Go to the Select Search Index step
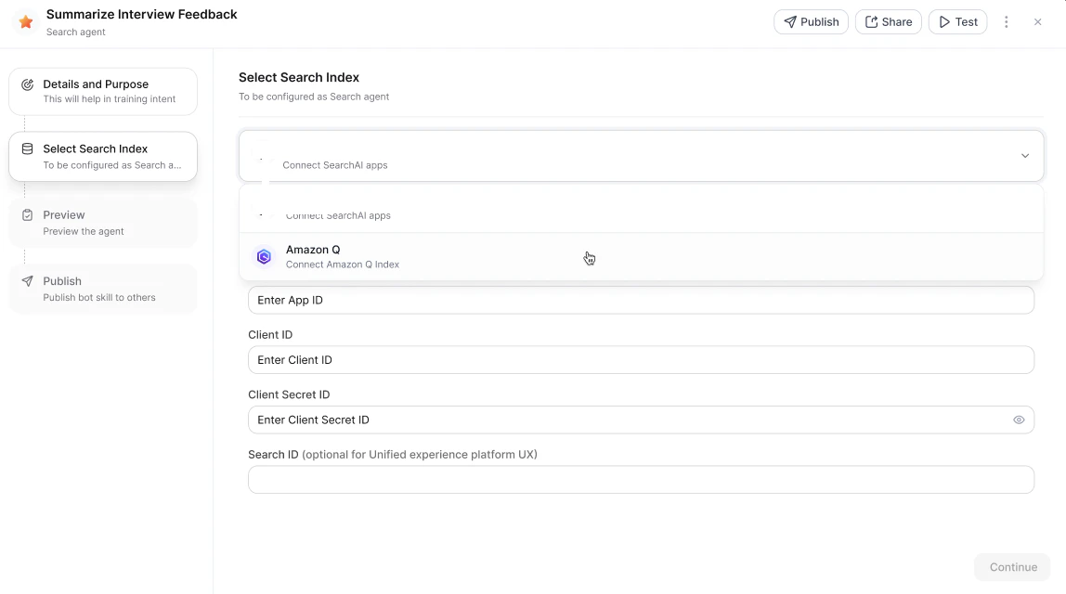Viewport: 1066px width, 594px height. [102, 156]
